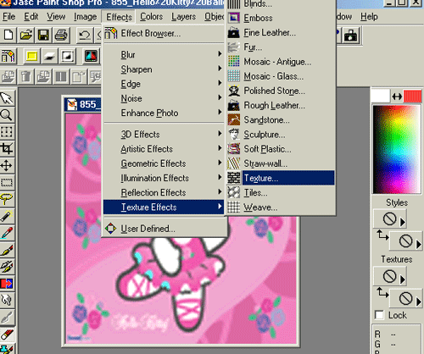Select the rectangular Selection tool
The height and width of the screenshot is (354, 424).
tap(7, 183)
